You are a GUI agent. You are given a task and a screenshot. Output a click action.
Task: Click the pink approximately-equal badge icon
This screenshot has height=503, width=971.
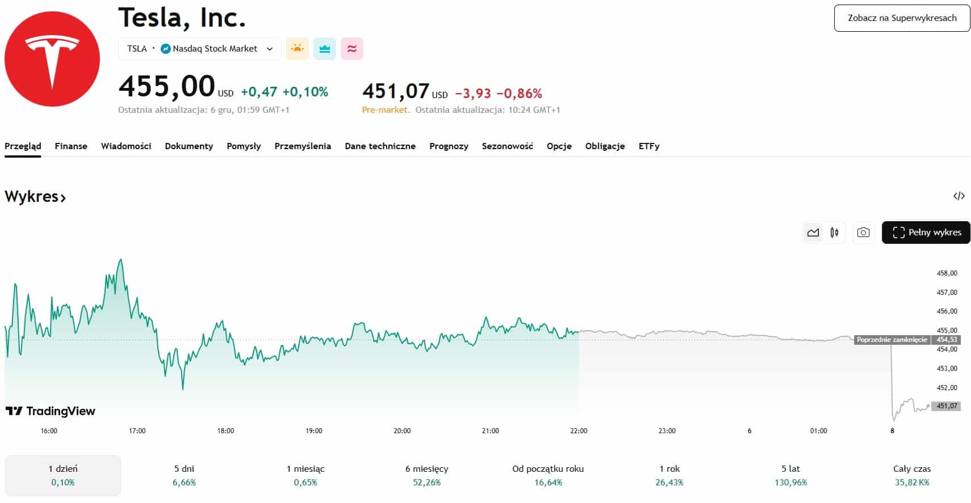pyautogui.click(x=352, y=49)
